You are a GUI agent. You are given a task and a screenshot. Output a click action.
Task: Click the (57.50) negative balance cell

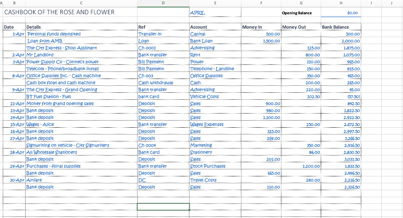point(341,97)
